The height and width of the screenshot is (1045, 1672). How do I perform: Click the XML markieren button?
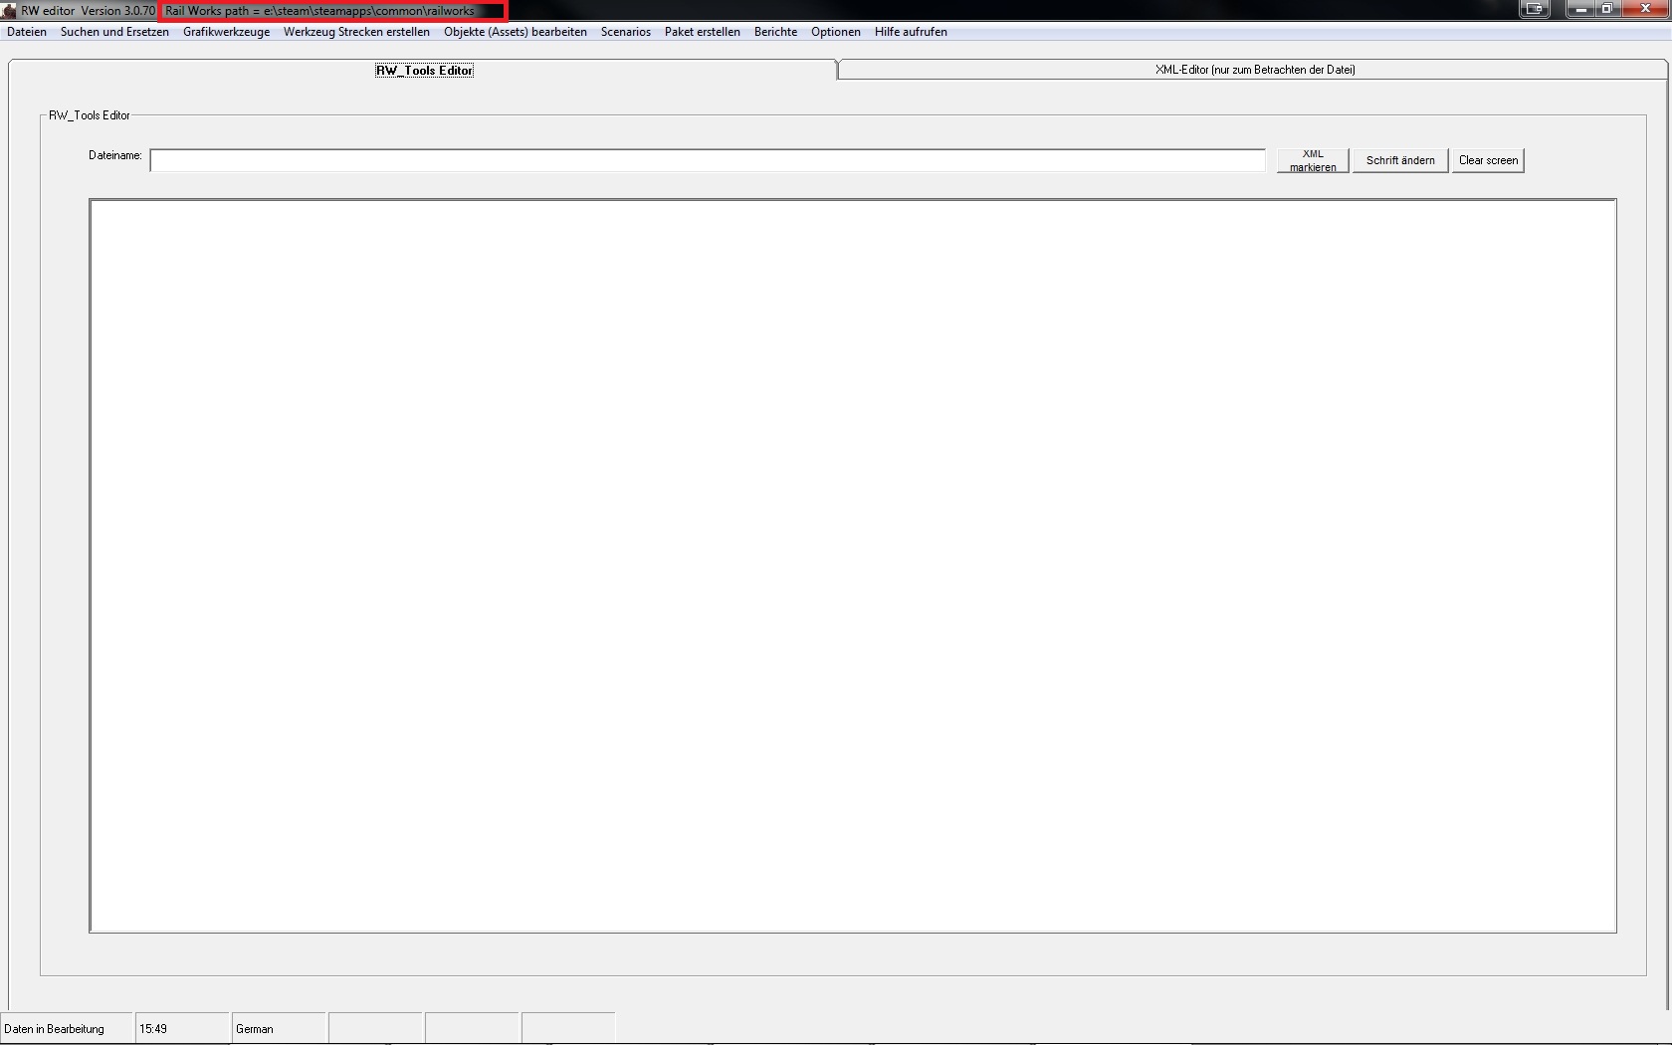point(1313,160)
